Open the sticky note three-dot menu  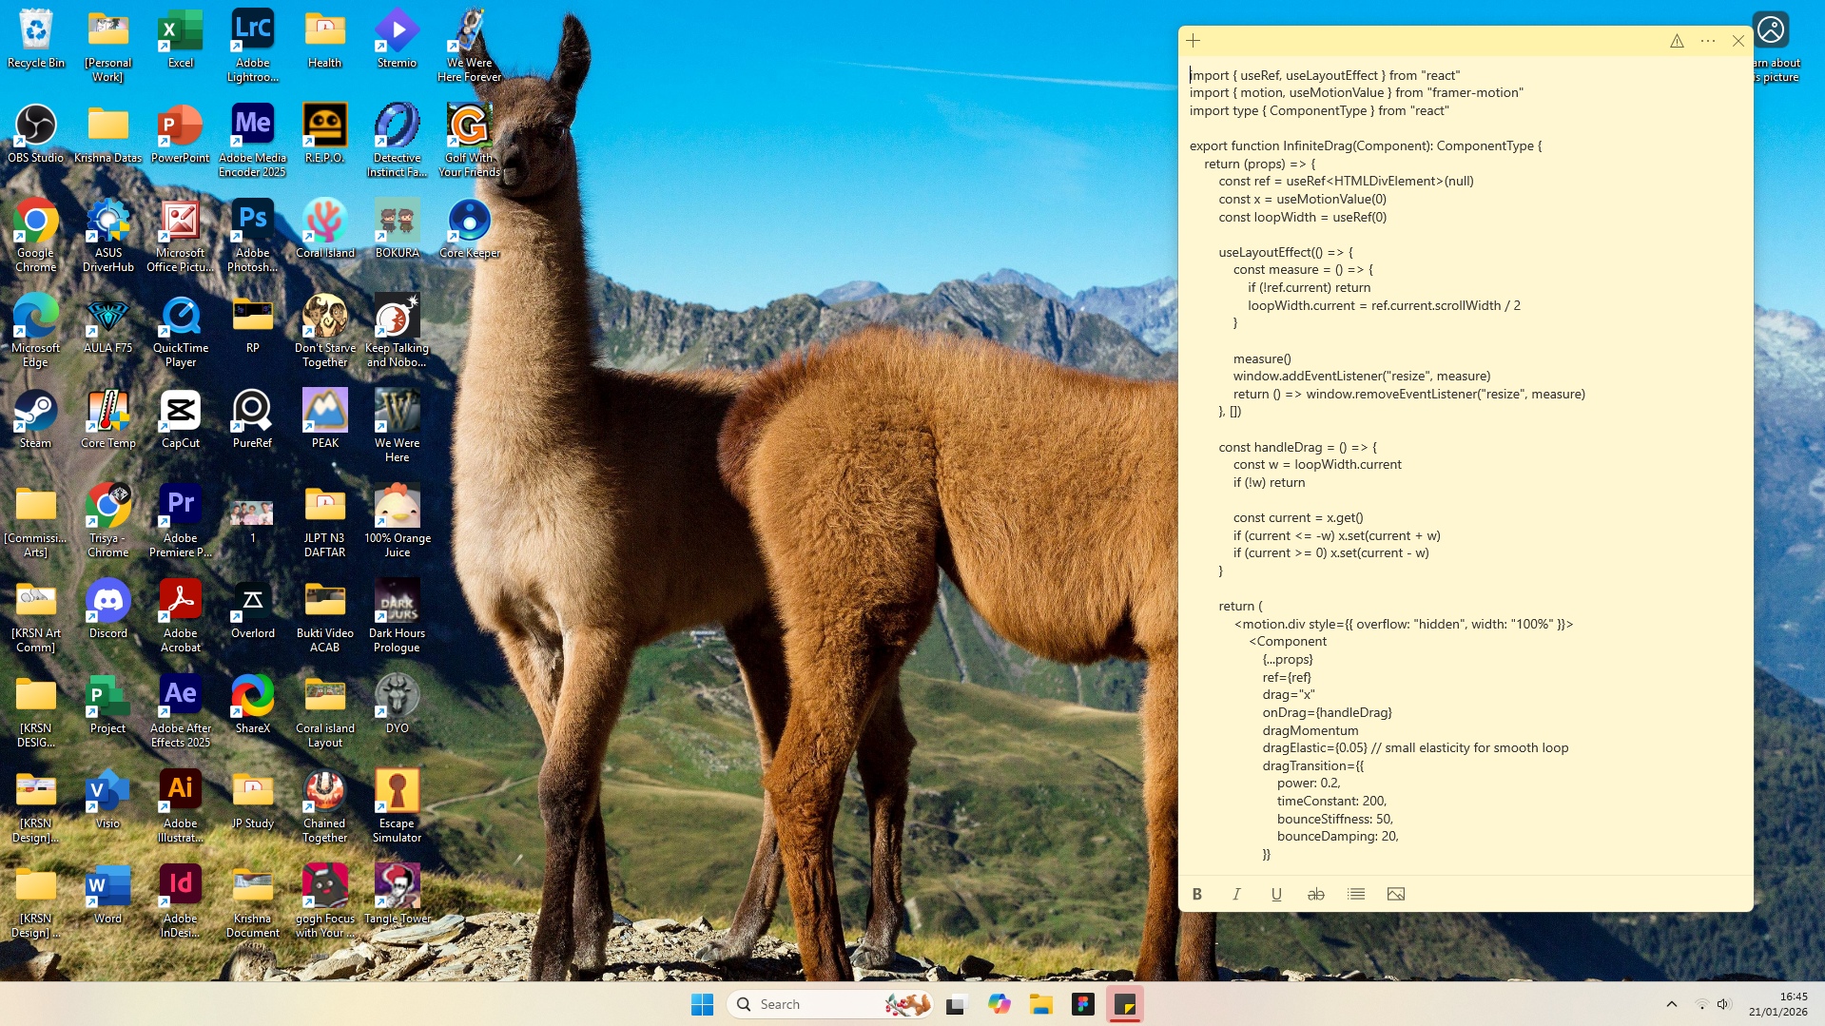1708,41
